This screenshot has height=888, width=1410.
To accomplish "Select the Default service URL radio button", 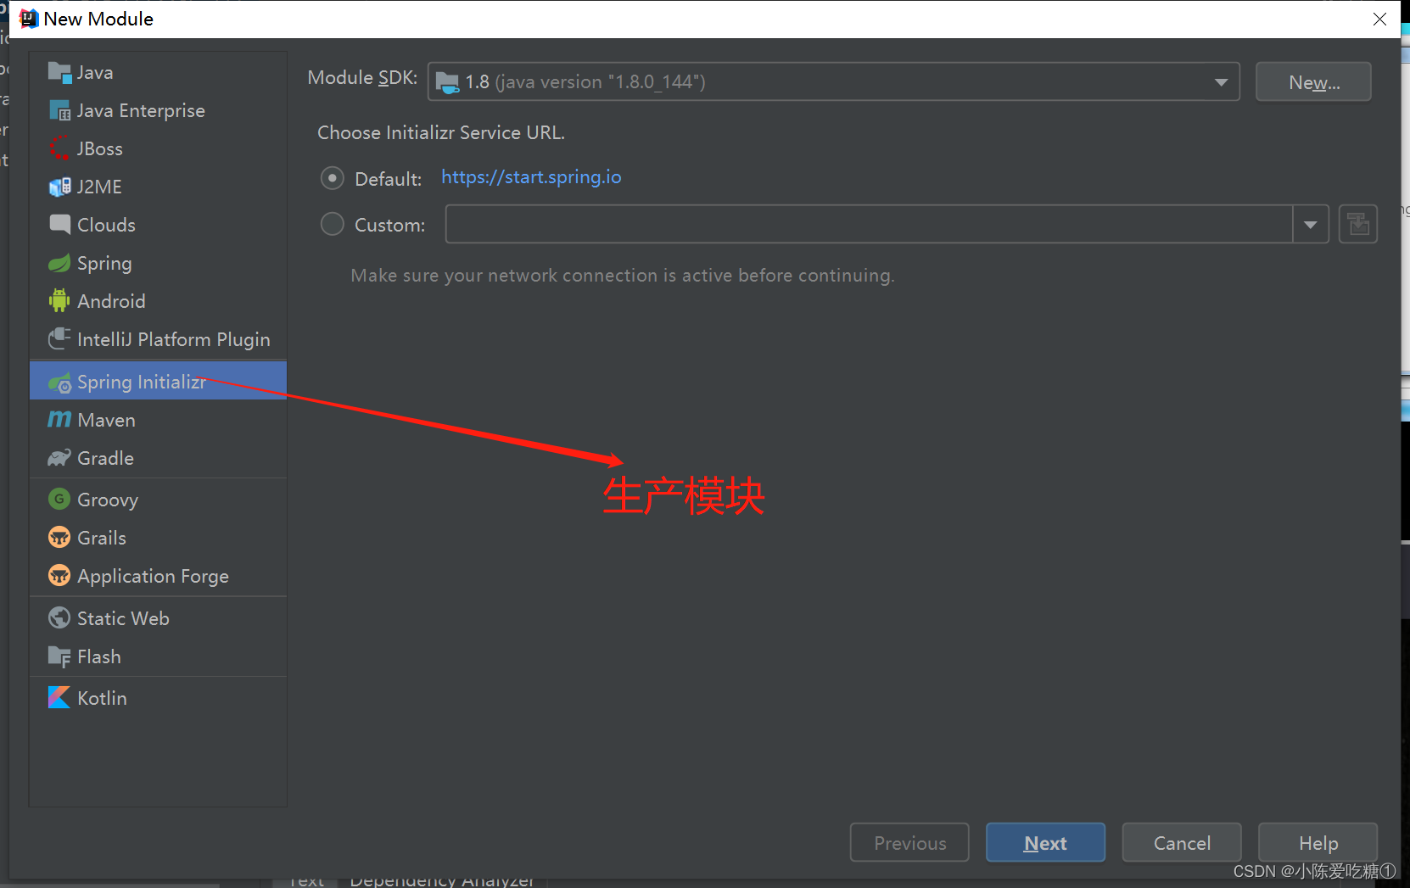I will [332, 178].
